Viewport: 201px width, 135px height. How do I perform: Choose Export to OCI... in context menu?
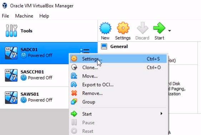pyautogui.click(x=118, y=85)
